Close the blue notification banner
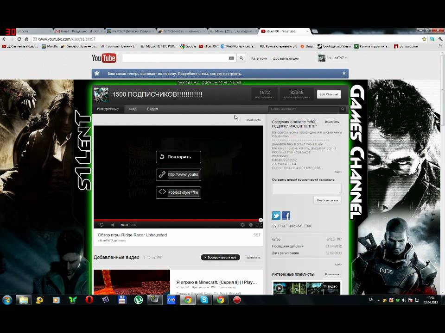This screenshot has height=333, width=445. tap(344, 74)
